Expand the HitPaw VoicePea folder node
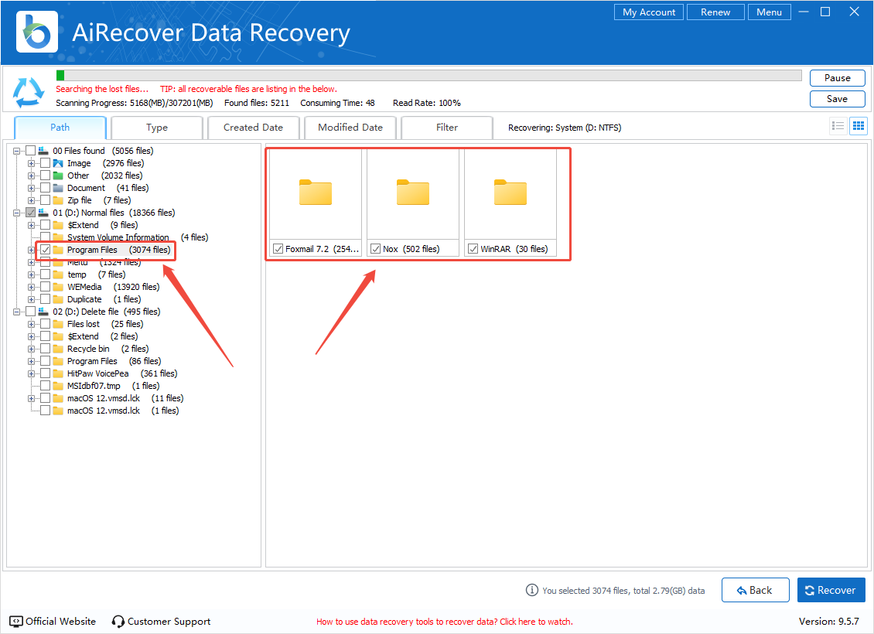 32,373
